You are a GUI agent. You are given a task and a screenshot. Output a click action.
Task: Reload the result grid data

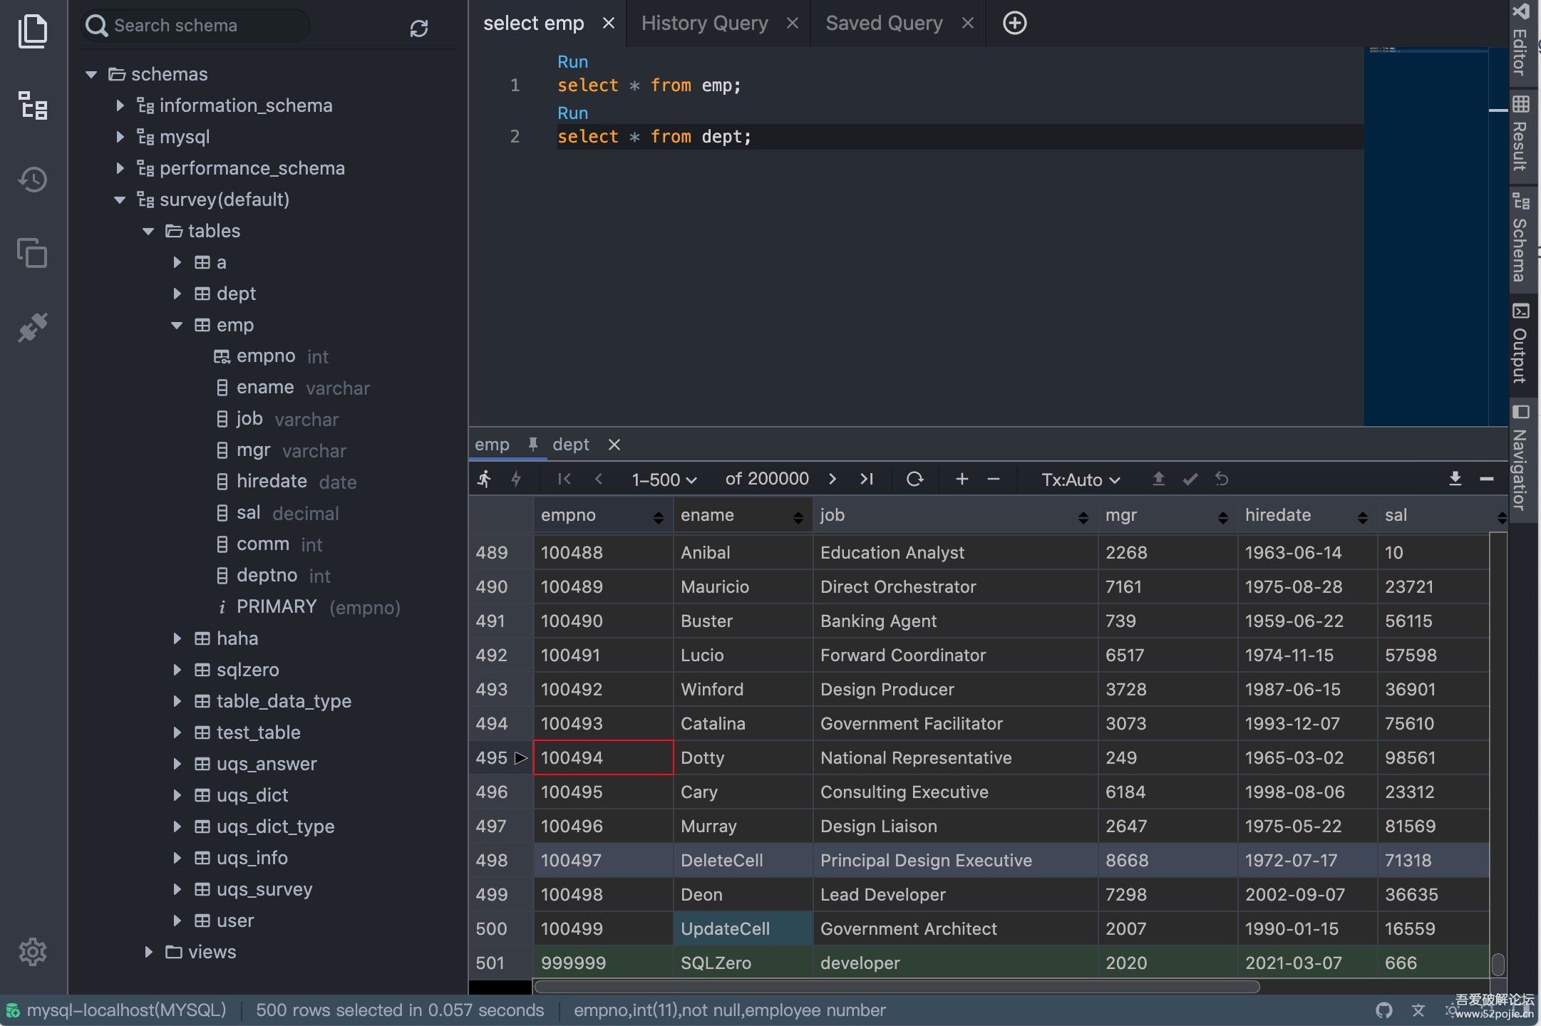click(914, 480)
